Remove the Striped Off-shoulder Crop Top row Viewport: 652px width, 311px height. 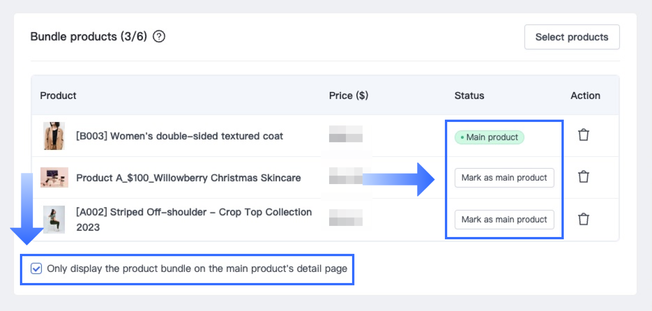pyautogui.click(x=583, y=219)
